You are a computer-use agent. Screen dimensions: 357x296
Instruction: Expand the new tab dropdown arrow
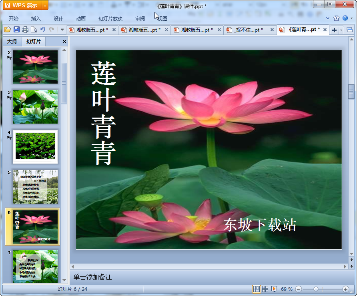pos(341,30)
